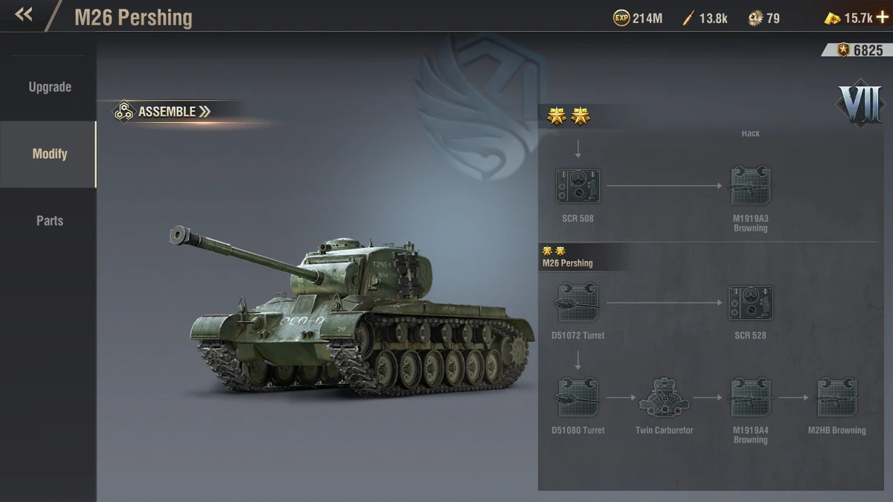Add more gold with the plus button
The width and height of the screenshot is (893, 502).
coord(882,17)
